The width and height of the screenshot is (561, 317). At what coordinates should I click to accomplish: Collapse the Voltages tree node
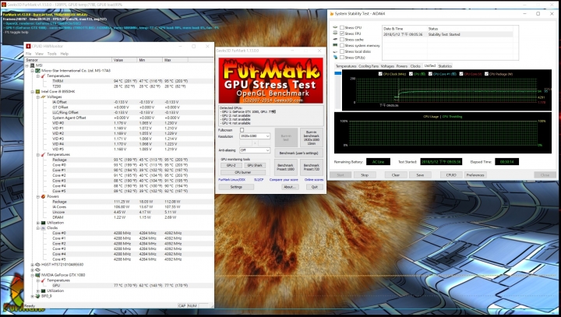(38, 97)
